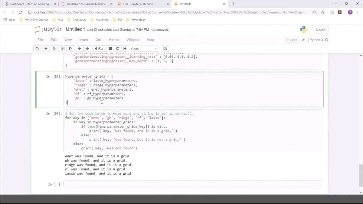Run the selected cell
Screen dimensions: 363x204
(100, 49)
